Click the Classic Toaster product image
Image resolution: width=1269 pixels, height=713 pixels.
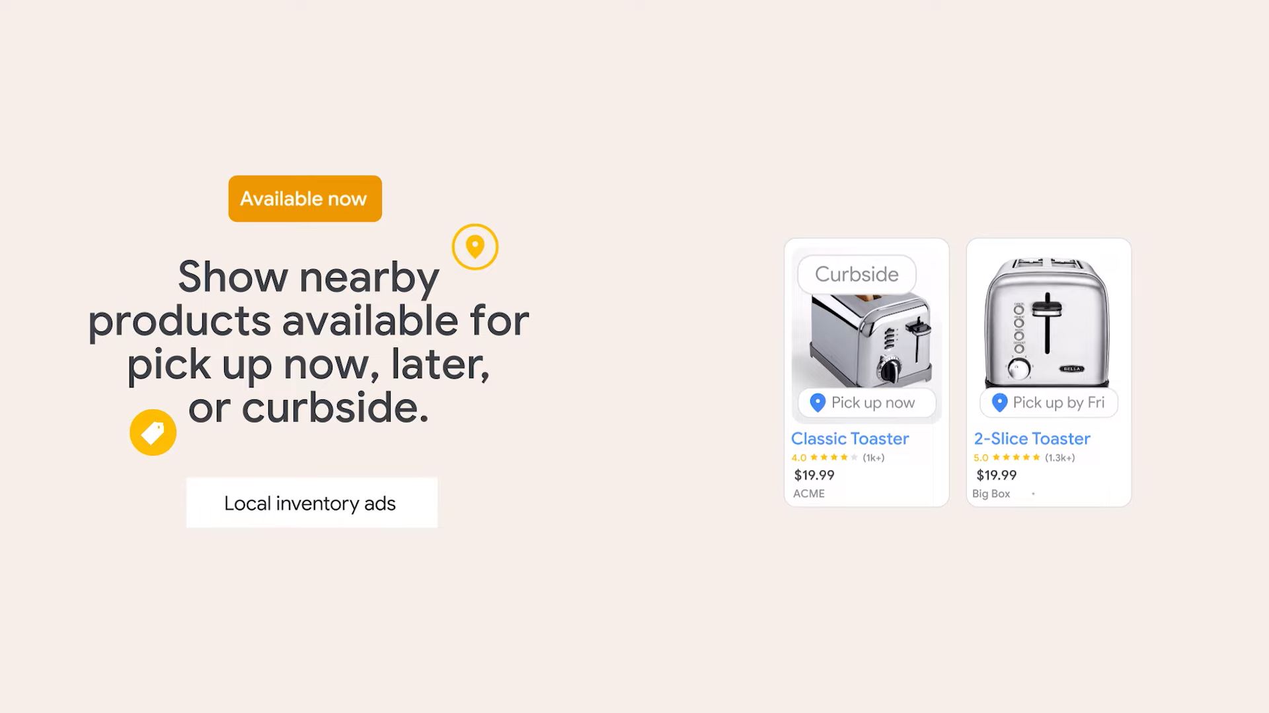[866, 335]
